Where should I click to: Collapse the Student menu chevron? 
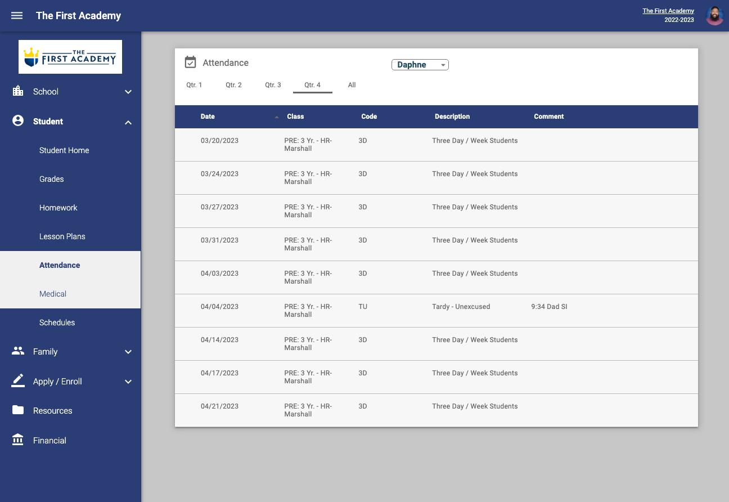(128, 122)
